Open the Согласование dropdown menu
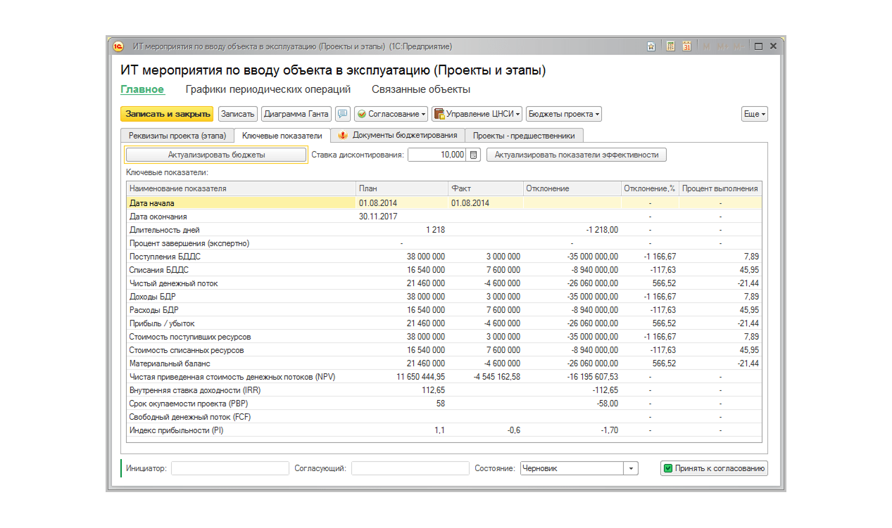The width and height of the screenshot is (892, 528). pyautogui.click(x=391, y=114)
